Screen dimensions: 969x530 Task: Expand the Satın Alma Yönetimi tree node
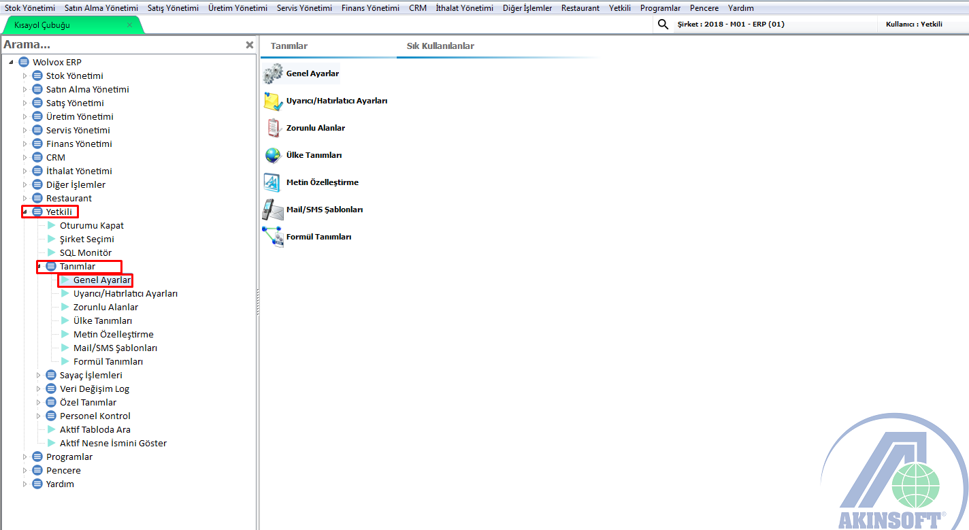pos(25,89)
